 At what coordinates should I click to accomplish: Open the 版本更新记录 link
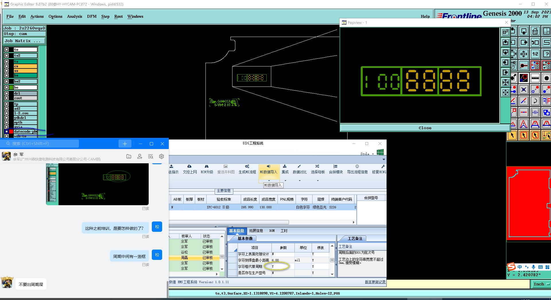[375, 282]
